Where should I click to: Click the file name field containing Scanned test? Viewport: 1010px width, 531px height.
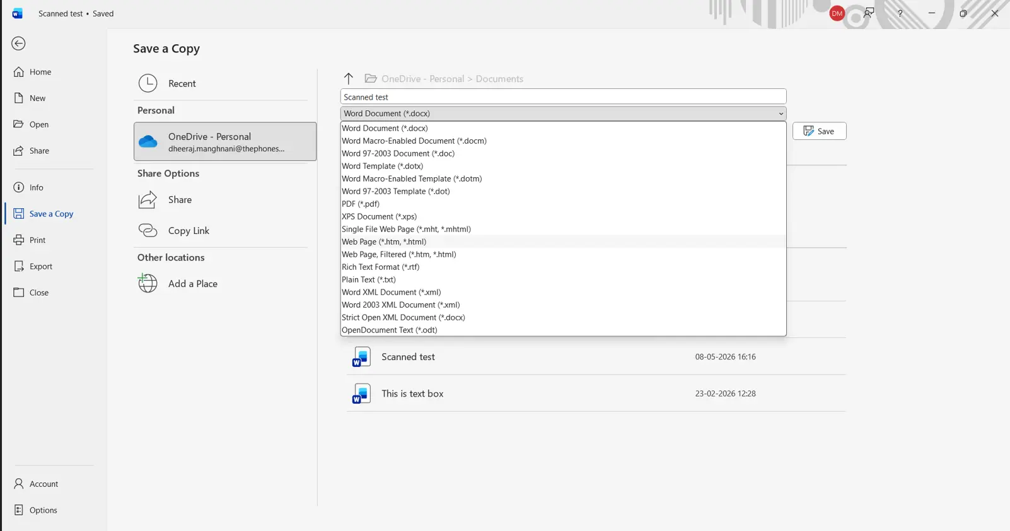coord(563,96)
